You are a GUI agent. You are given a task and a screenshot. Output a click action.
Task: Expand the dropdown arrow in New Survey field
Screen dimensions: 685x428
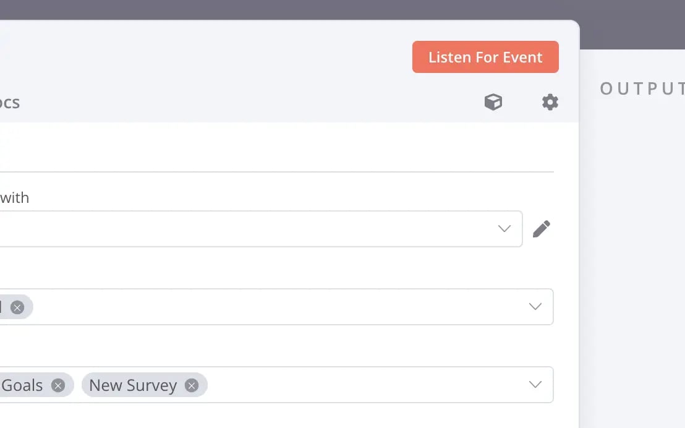[x=535, y=384]
